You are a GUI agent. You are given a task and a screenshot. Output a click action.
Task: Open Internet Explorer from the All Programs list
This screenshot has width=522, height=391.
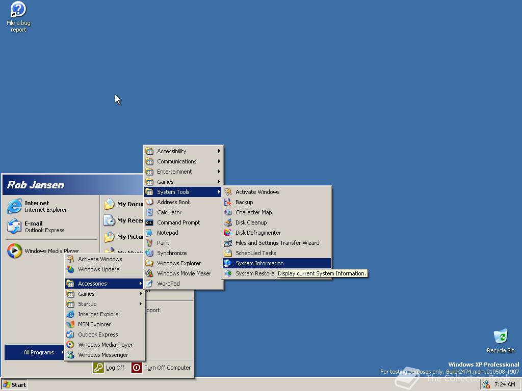(x=105, y=314)
